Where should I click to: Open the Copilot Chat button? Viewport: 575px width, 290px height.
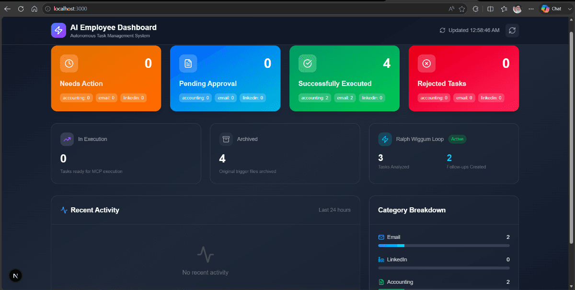pos(551,9)
